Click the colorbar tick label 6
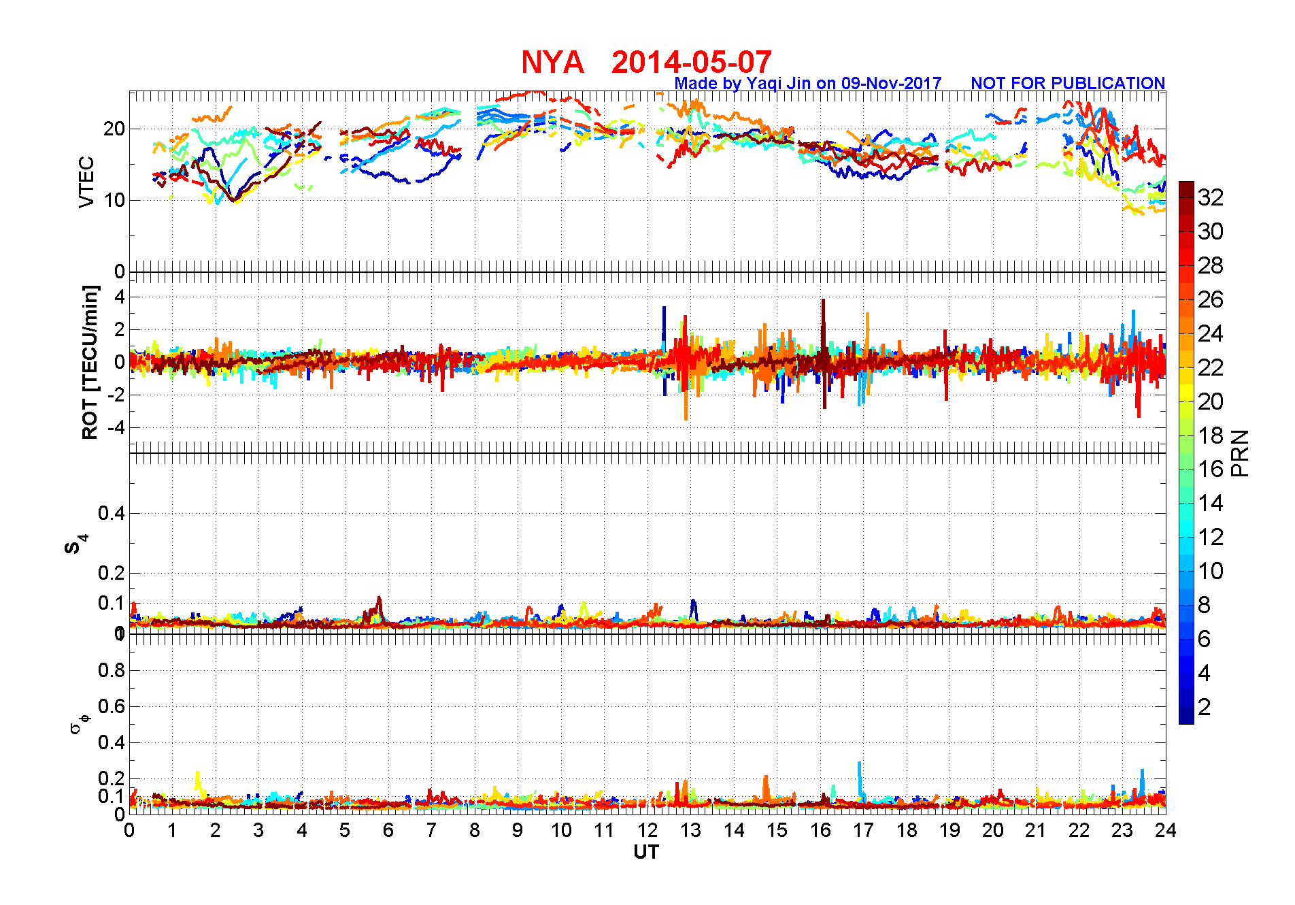Viewport: 1295px width, 905px height. [1204, 639]
